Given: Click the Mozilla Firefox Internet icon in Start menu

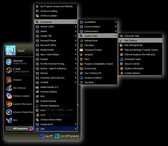Looking at the screenshot, I should [9, 62].
